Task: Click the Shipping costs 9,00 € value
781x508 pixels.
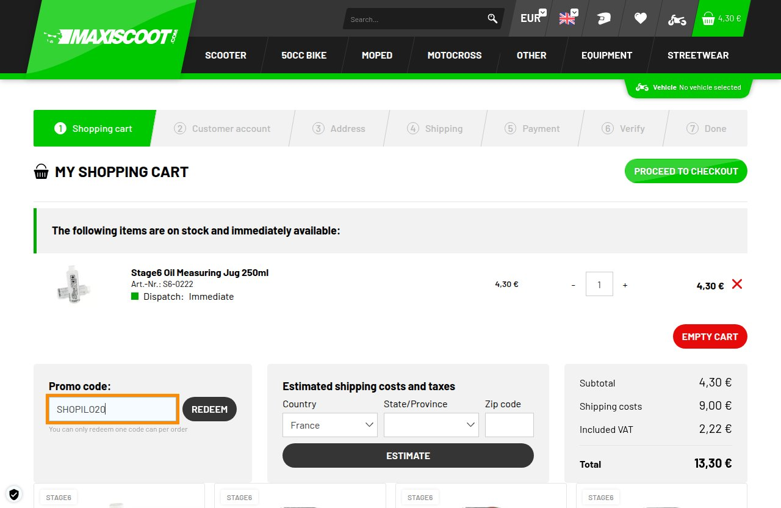Action: point(715,405)
